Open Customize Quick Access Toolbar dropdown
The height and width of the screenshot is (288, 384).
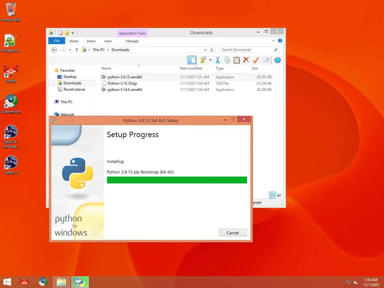coord(73,33)
